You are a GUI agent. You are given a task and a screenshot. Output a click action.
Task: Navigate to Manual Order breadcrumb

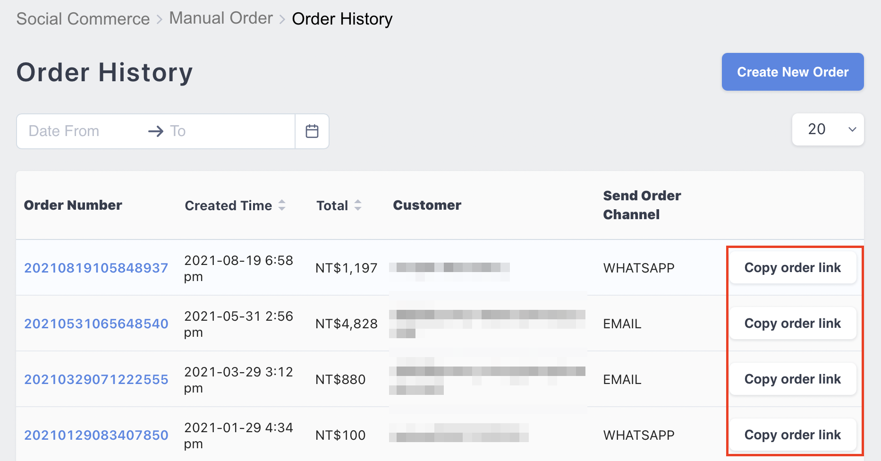(221, 18)
